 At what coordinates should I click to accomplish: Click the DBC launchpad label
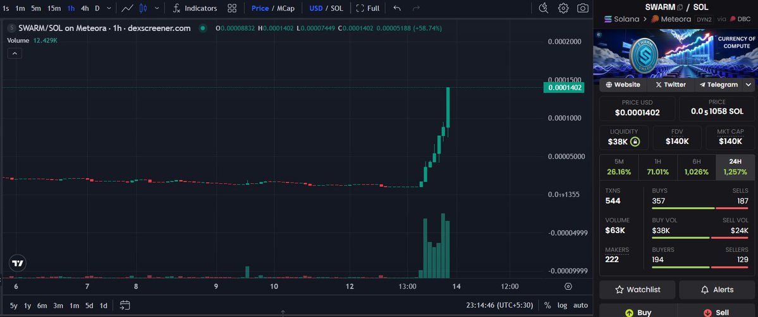740,19
